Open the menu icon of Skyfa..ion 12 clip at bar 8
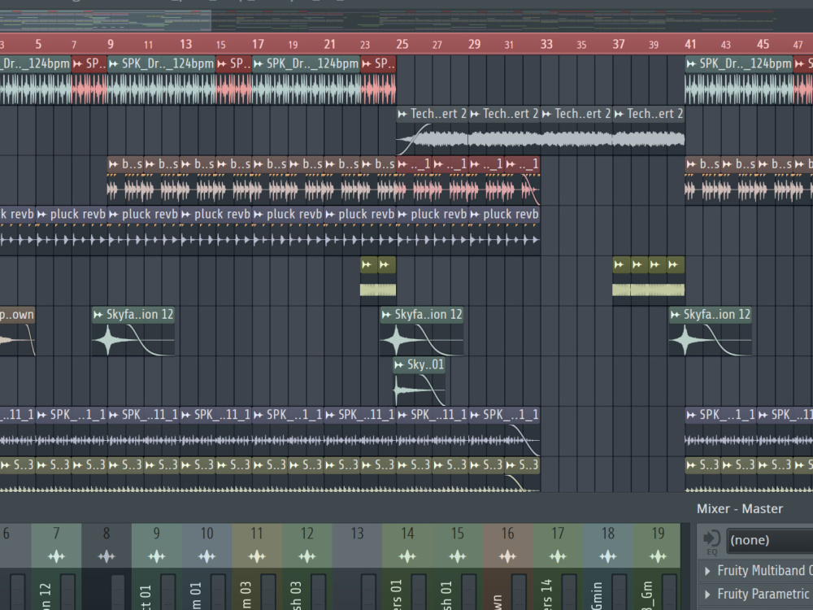This screenshot has width=813, height=610. (x=98, y=315)
